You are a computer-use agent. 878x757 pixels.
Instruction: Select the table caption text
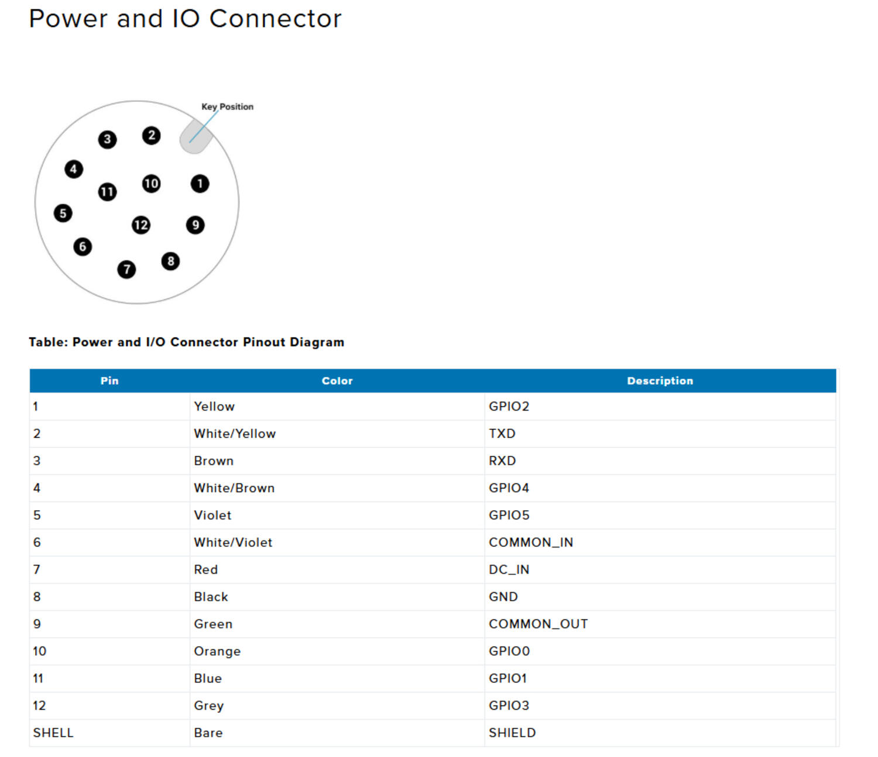click(x=186, y=342)
